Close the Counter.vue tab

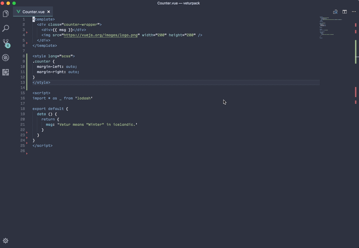coord(49,12)
